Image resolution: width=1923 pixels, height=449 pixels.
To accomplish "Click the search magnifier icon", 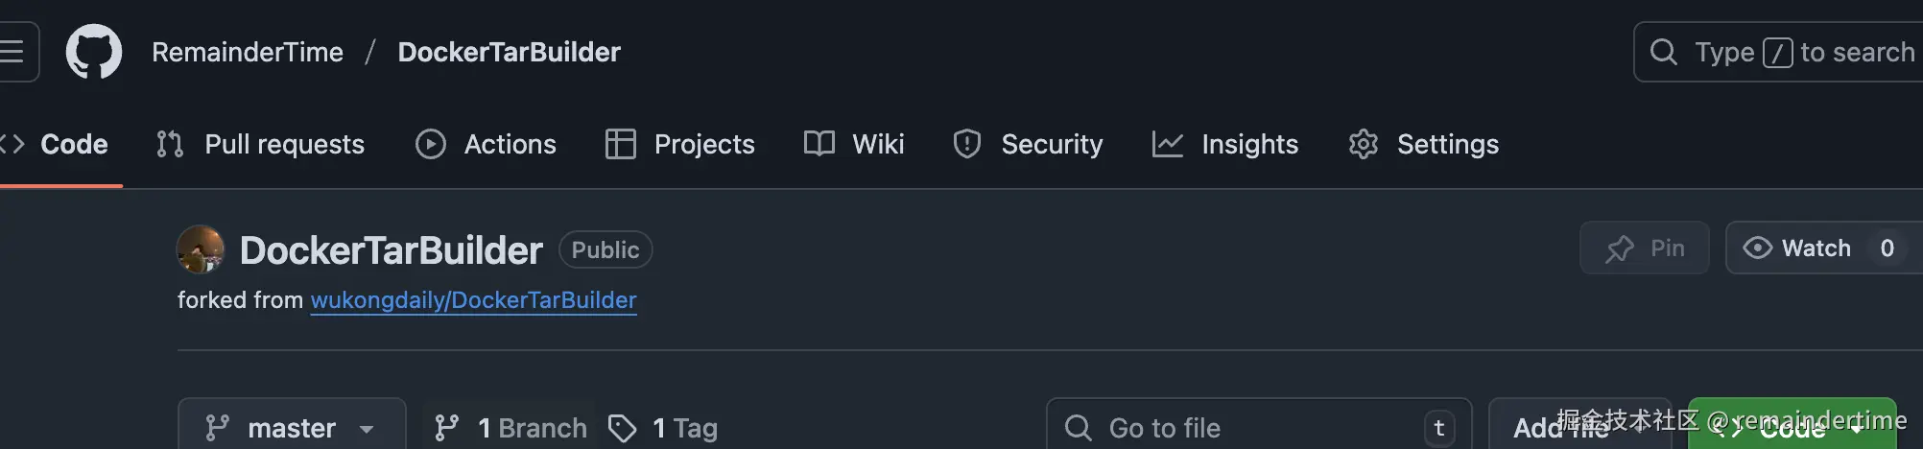I will click(1663, 52).
